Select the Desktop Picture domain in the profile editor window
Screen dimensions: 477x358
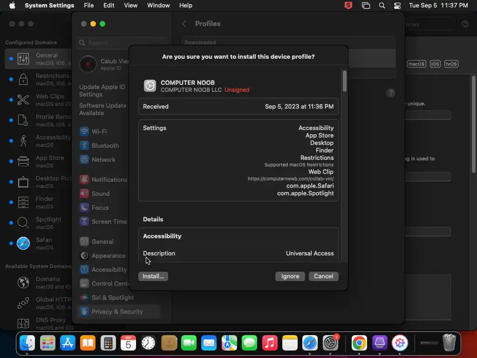click(x=38, y=182)
